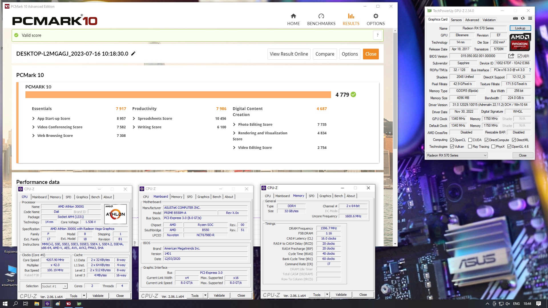
Task: Open Graphics tab in CPU-Z CPU window
Action: 82,197
